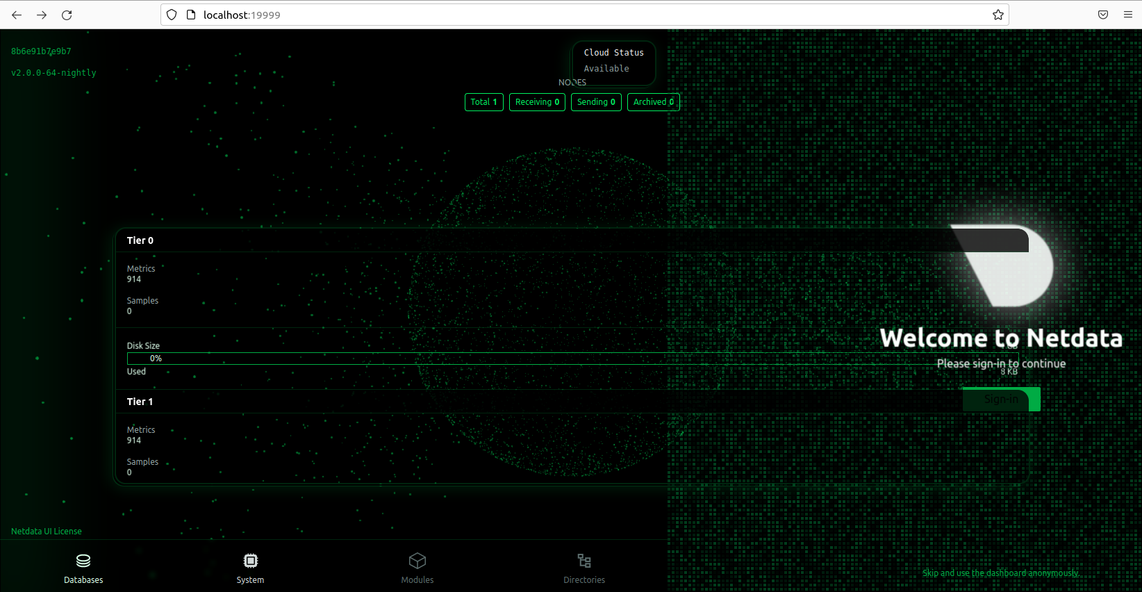Select the System chip icon
This screenshot has height=592, width=1142.
click(250, 561)
